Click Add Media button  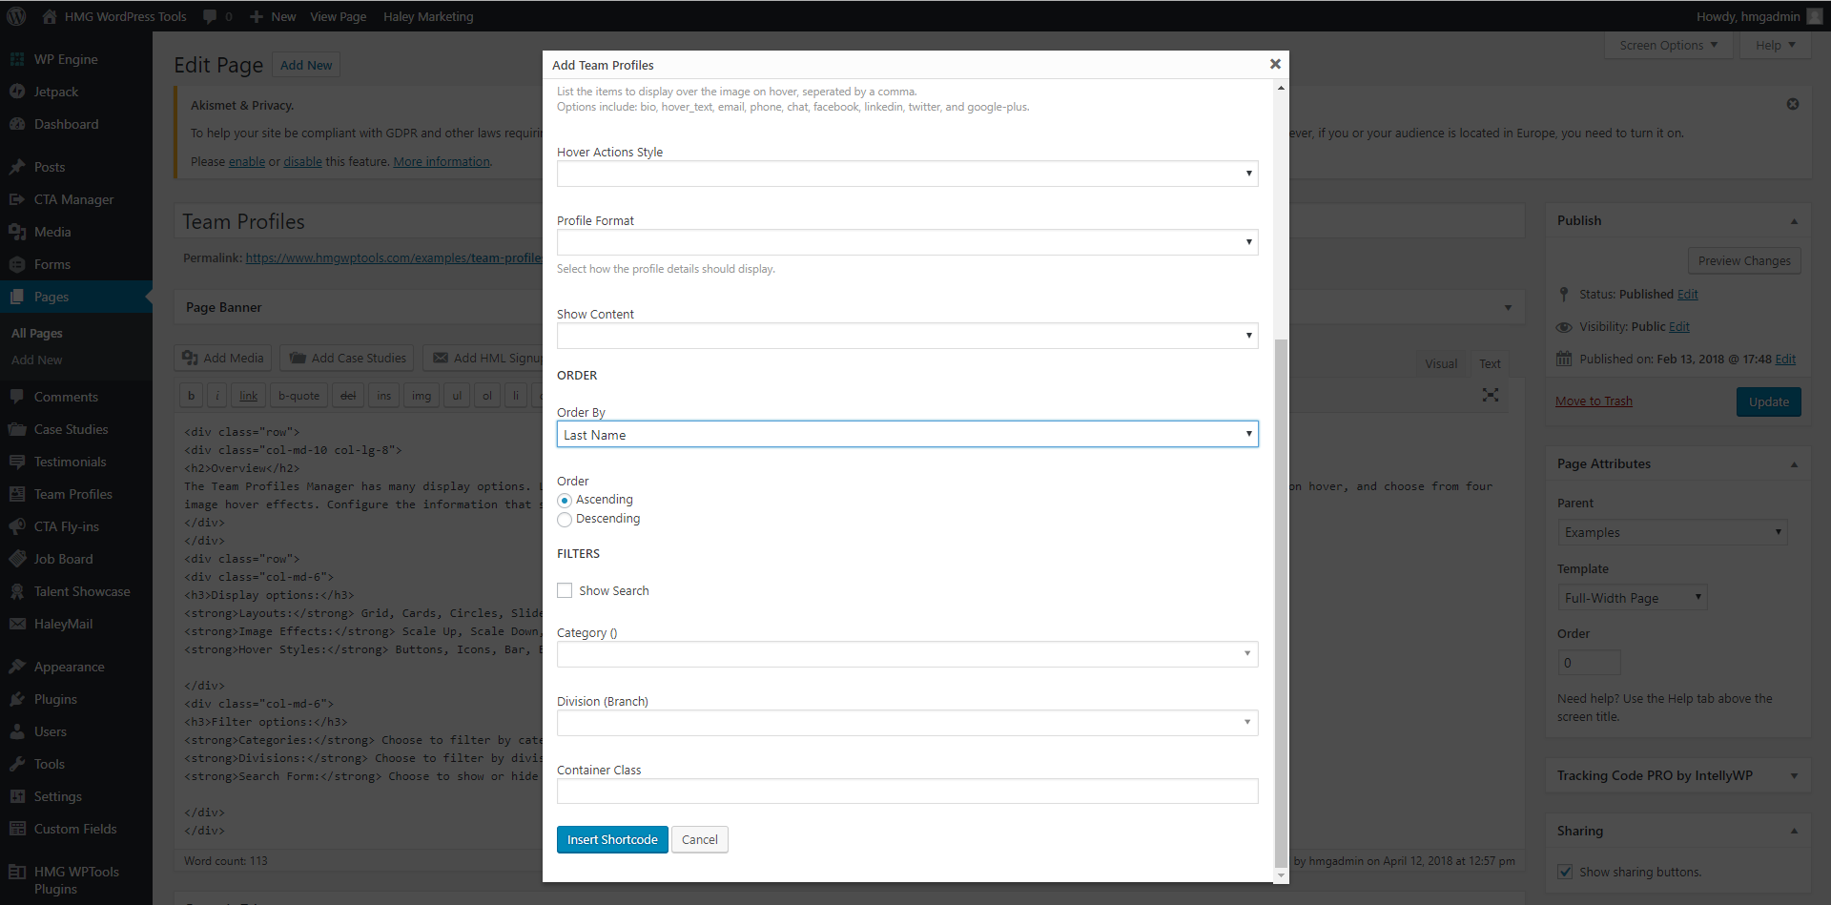(224, 358)
